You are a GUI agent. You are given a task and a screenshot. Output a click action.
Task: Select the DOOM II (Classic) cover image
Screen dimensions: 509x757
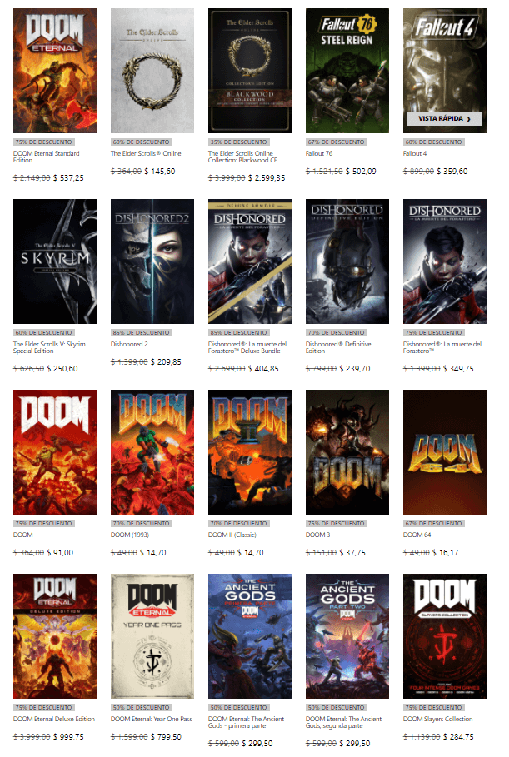[x=249, y=451]
